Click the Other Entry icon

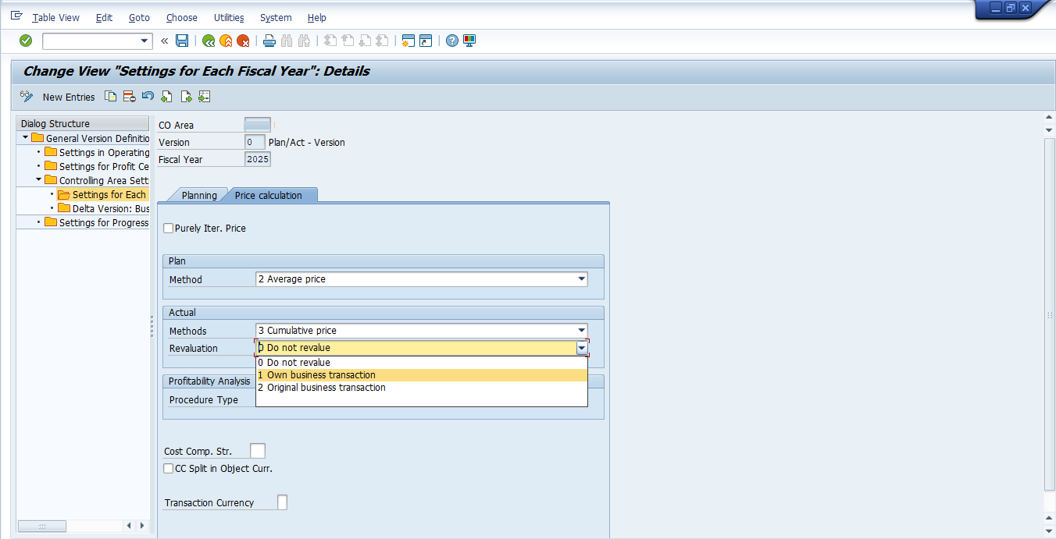coord(204,97)
